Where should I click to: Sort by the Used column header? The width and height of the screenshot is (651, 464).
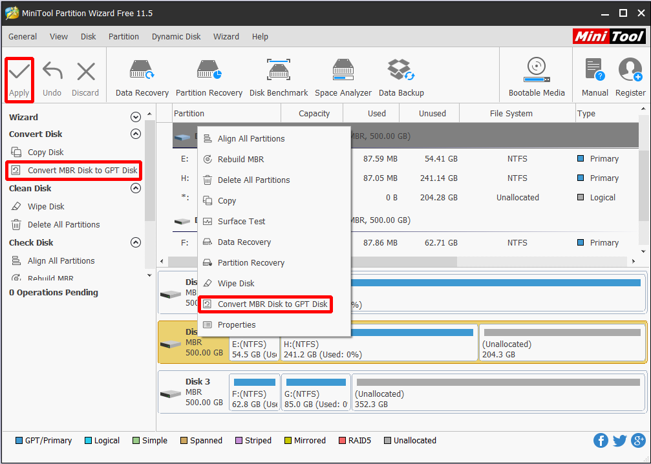click(x=371, y=113)
